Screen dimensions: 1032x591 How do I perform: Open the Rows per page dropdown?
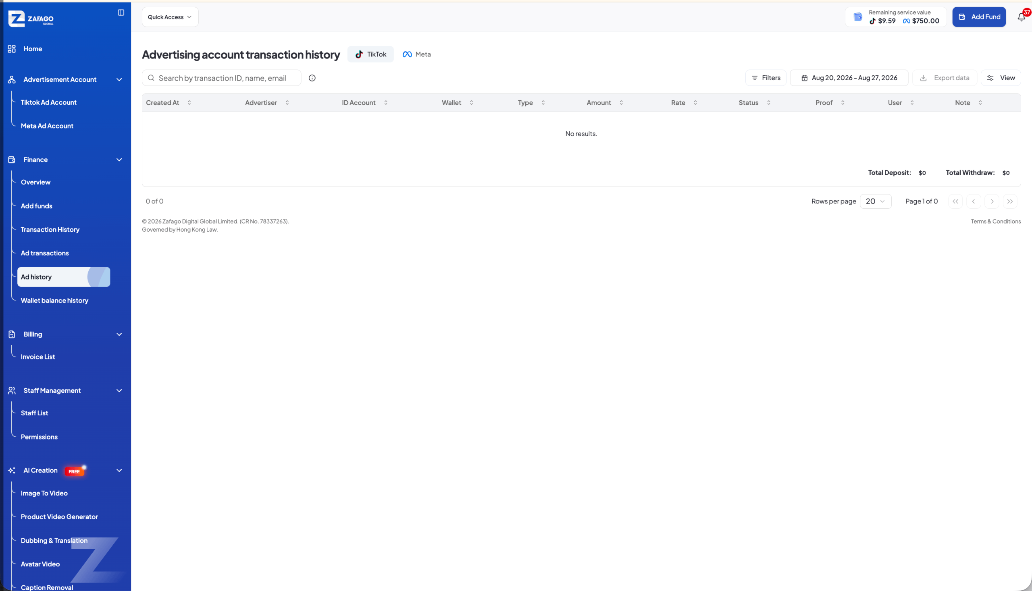coord(876,201)
